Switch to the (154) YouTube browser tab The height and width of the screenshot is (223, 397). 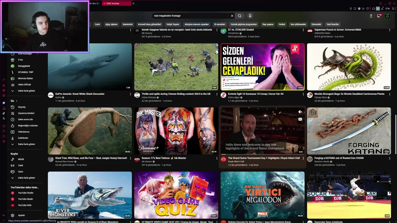coord(117,3)
